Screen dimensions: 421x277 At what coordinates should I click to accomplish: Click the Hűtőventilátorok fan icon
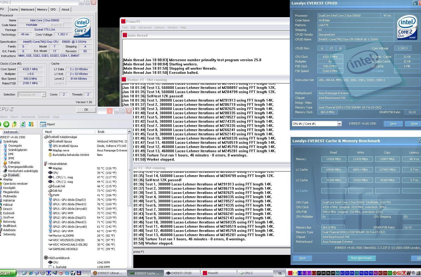(46, 258)
